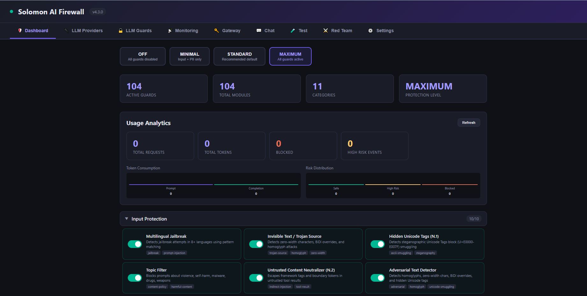This screenshot has height=296, width=587.
Task: Click the shield icon beside Dashboard
Action: point(20,31)
